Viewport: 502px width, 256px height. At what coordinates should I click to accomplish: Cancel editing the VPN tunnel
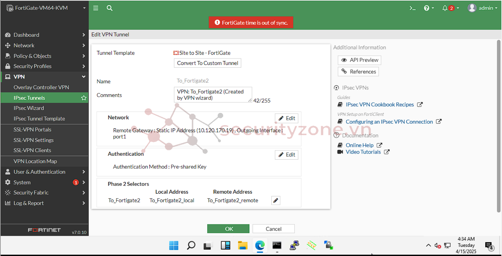[x=273, y=229]
